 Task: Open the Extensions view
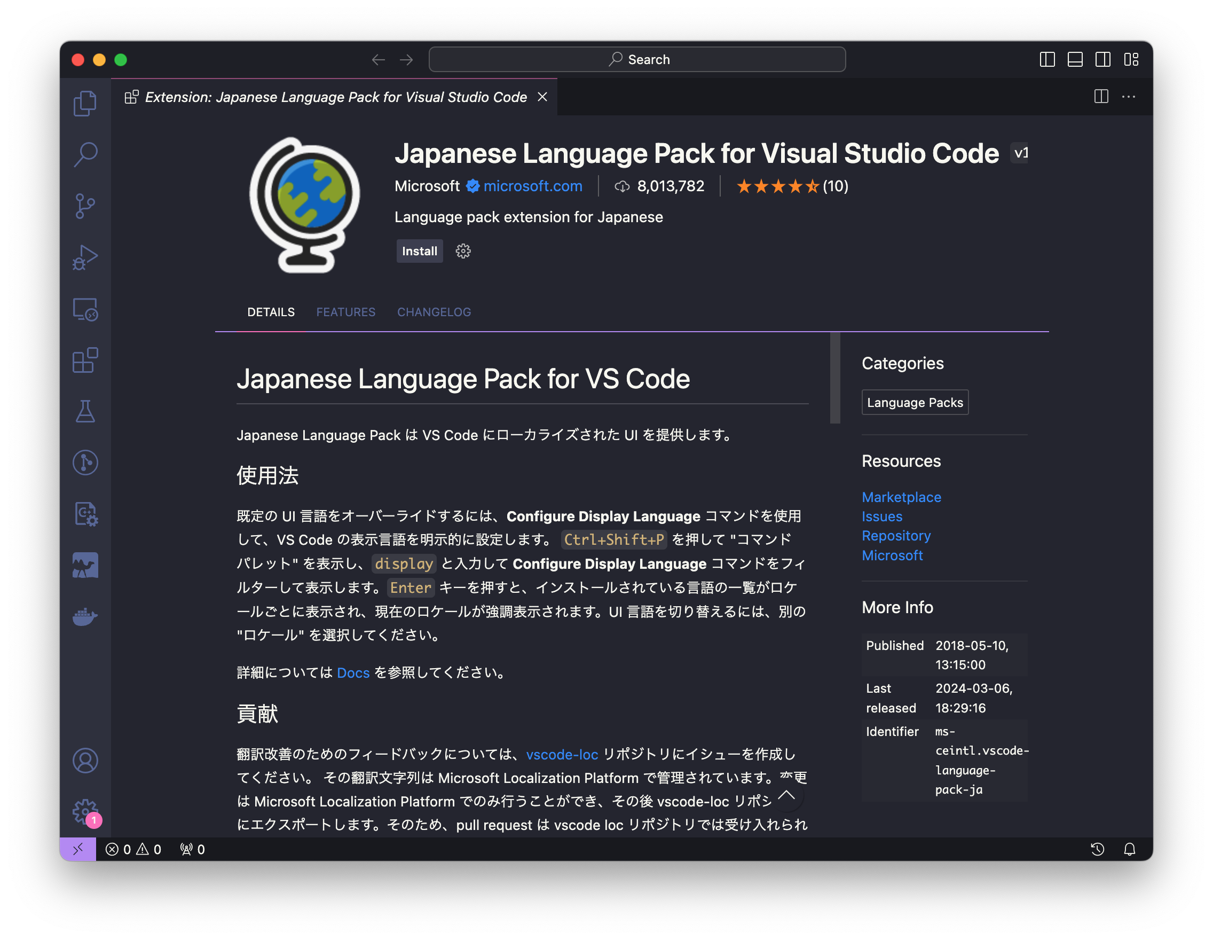pos(85,361)
